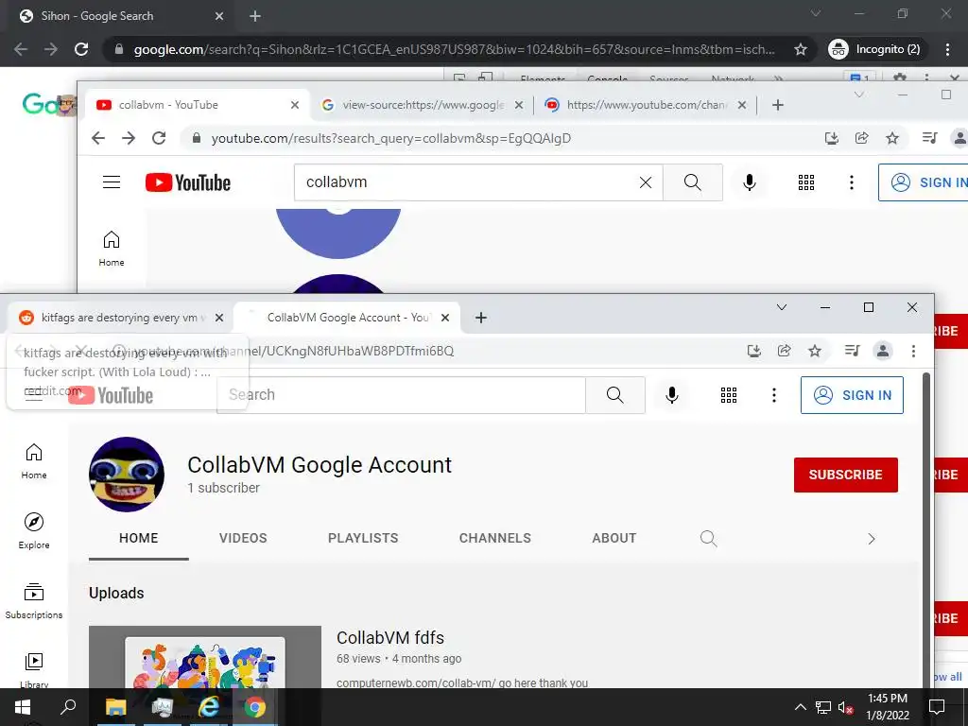Select the collabvm - YouTube tab
The width and height of the screenshot is (968, 726).
click(195, 105)
